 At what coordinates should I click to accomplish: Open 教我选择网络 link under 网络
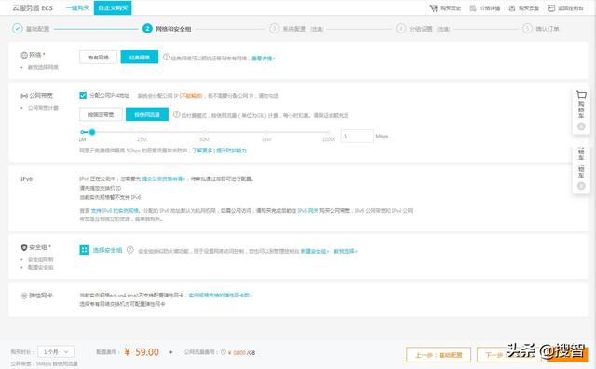(43, 67)
